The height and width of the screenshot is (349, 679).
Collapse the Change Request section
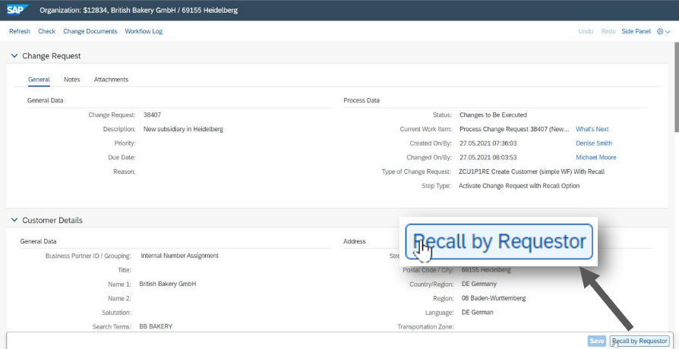(x=14, y=56)
